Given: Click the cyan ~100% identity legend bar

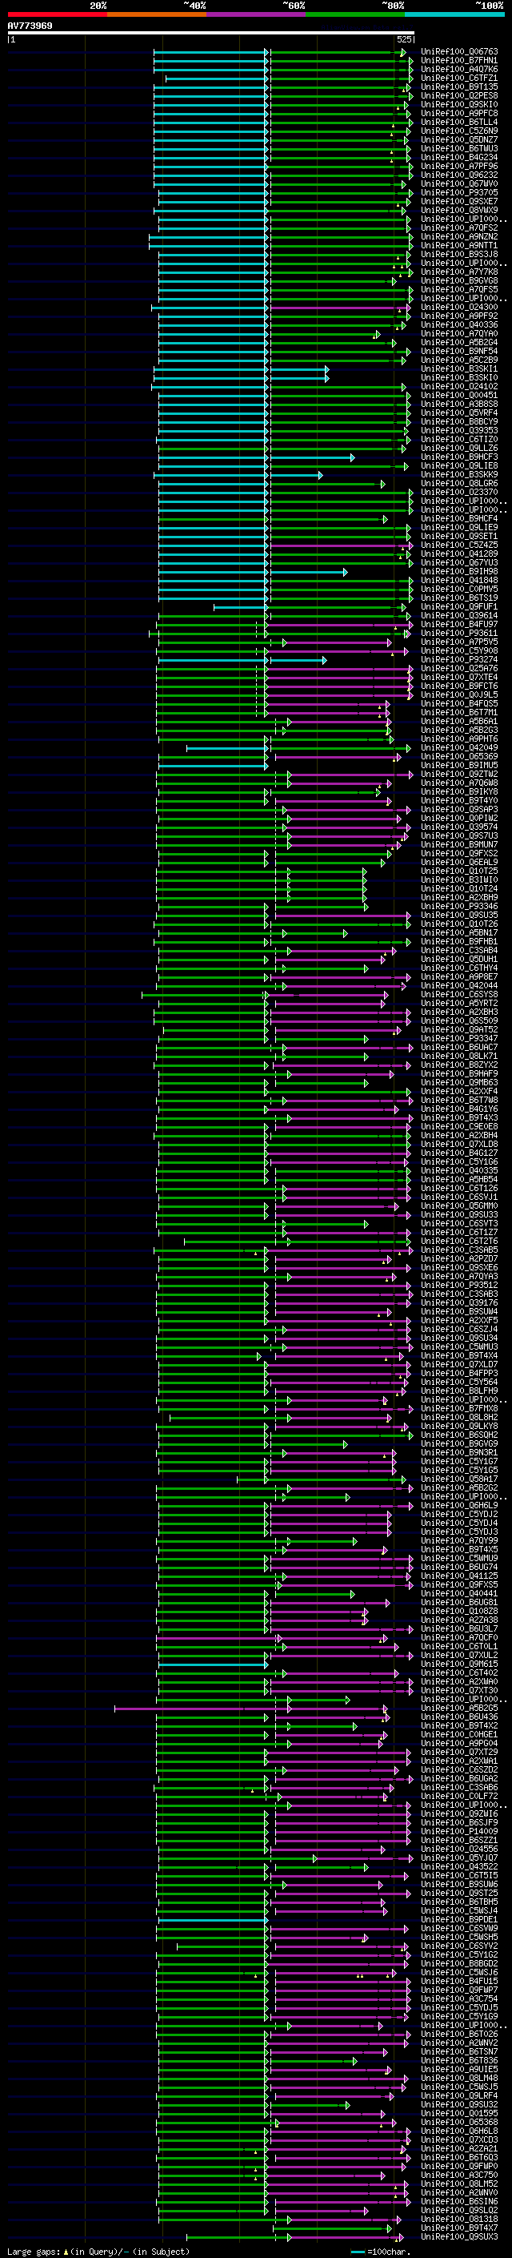Looking at the screenshot, I should coord(454,14).
